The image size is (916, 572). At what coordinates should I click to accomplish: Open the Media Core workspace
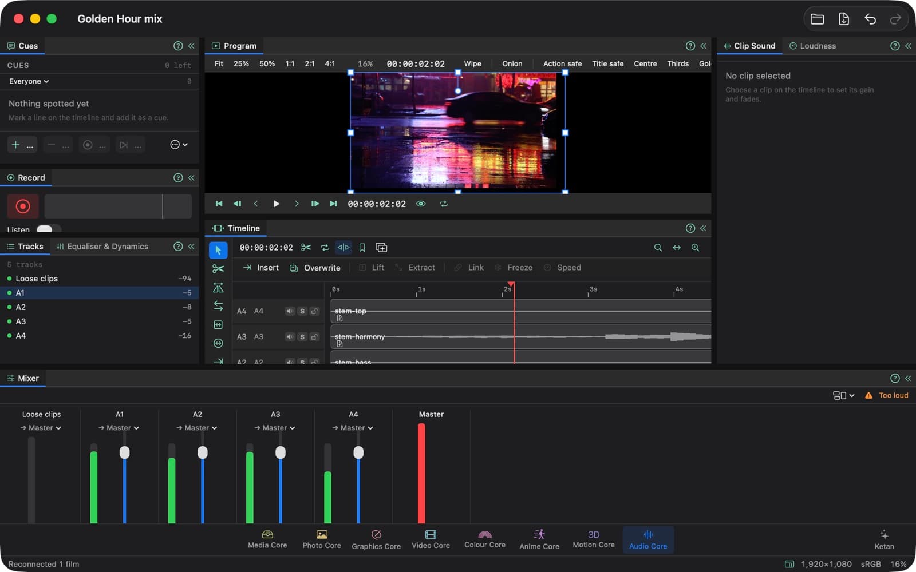pos(267,539)
